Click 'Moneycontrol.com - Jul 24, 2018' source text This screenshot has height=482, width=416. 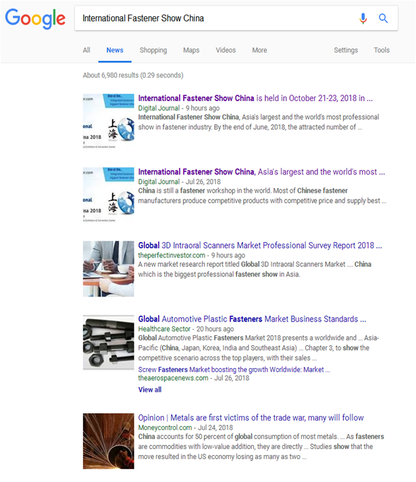pyautogui.click(x=185, y=427)
